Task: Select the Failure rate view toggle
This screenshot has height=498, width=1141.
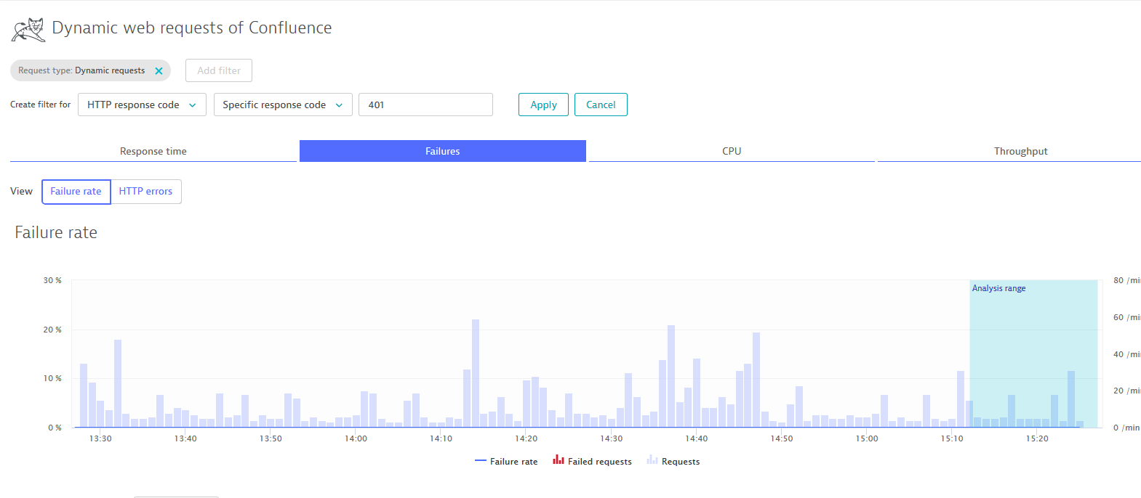Action: click(76, 192)
